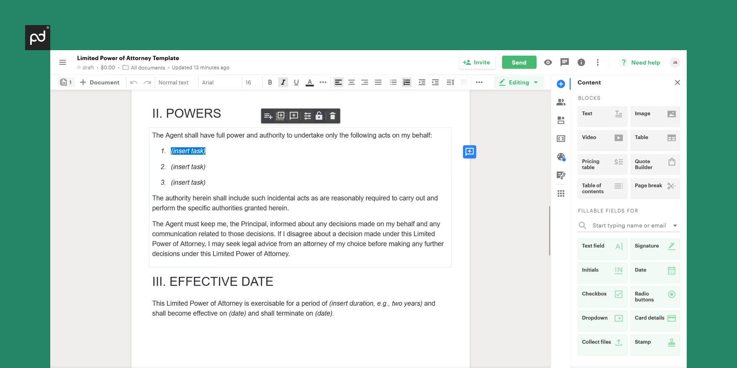Open the Design palette icon in sidebar
This screenshot has width=737, height=368.
point(561,157)
